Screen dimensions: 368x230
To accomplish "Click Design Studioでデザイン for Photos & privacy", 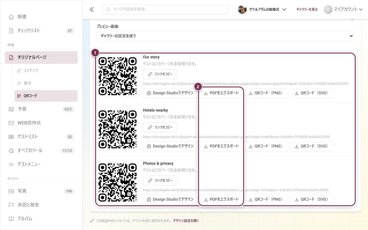I will coord(170,199).
